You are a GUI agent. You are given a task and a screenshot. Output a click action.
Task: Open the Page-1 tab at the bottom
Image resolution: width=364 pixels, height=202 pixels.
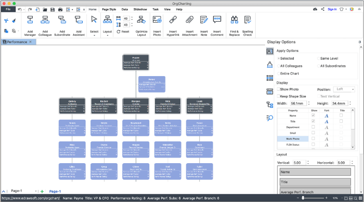point(55,191)
